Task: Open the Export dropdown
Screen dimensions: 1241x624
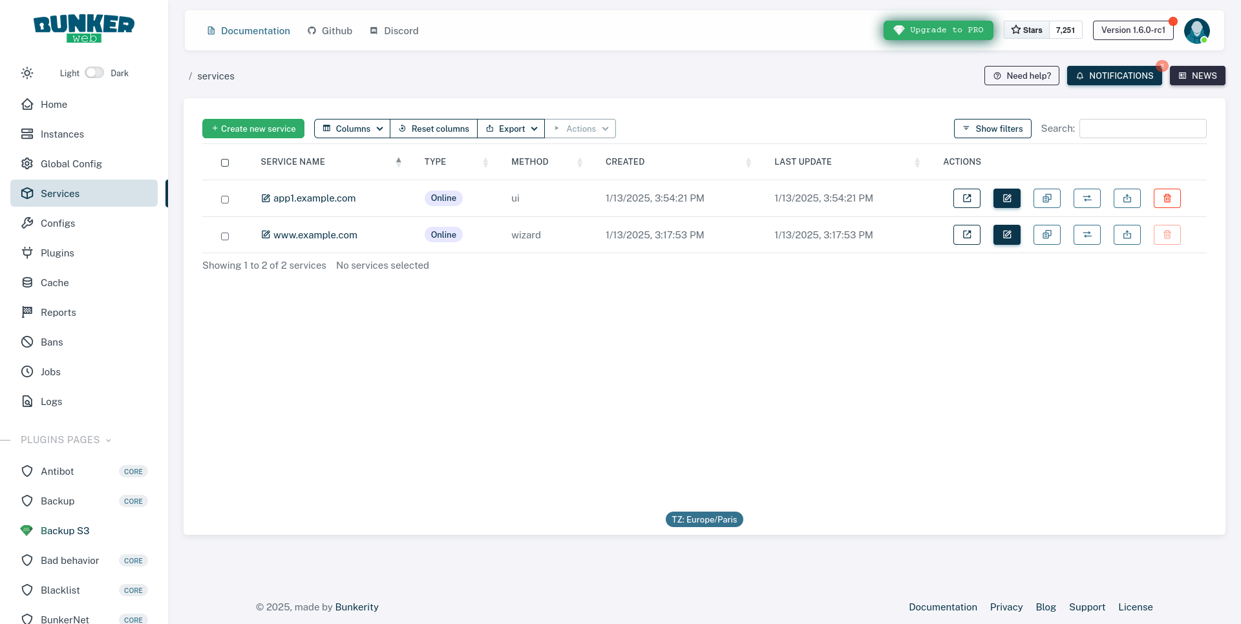Action: pos(511,129)
